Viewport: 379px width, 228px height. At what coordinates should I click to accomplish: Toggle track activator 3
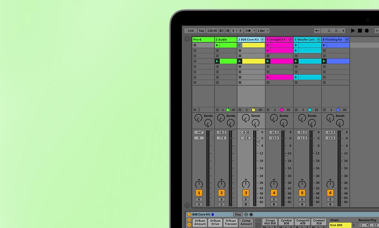pos(246,193)
